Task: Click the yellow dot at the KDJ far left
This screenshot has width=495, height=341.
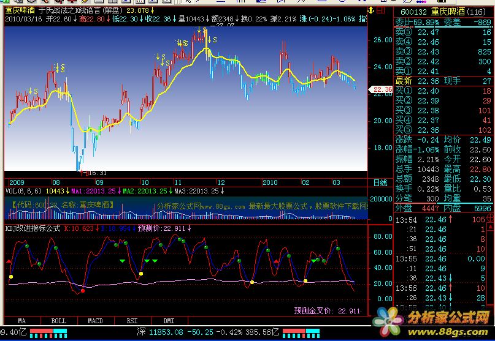Action: point(10,277)
